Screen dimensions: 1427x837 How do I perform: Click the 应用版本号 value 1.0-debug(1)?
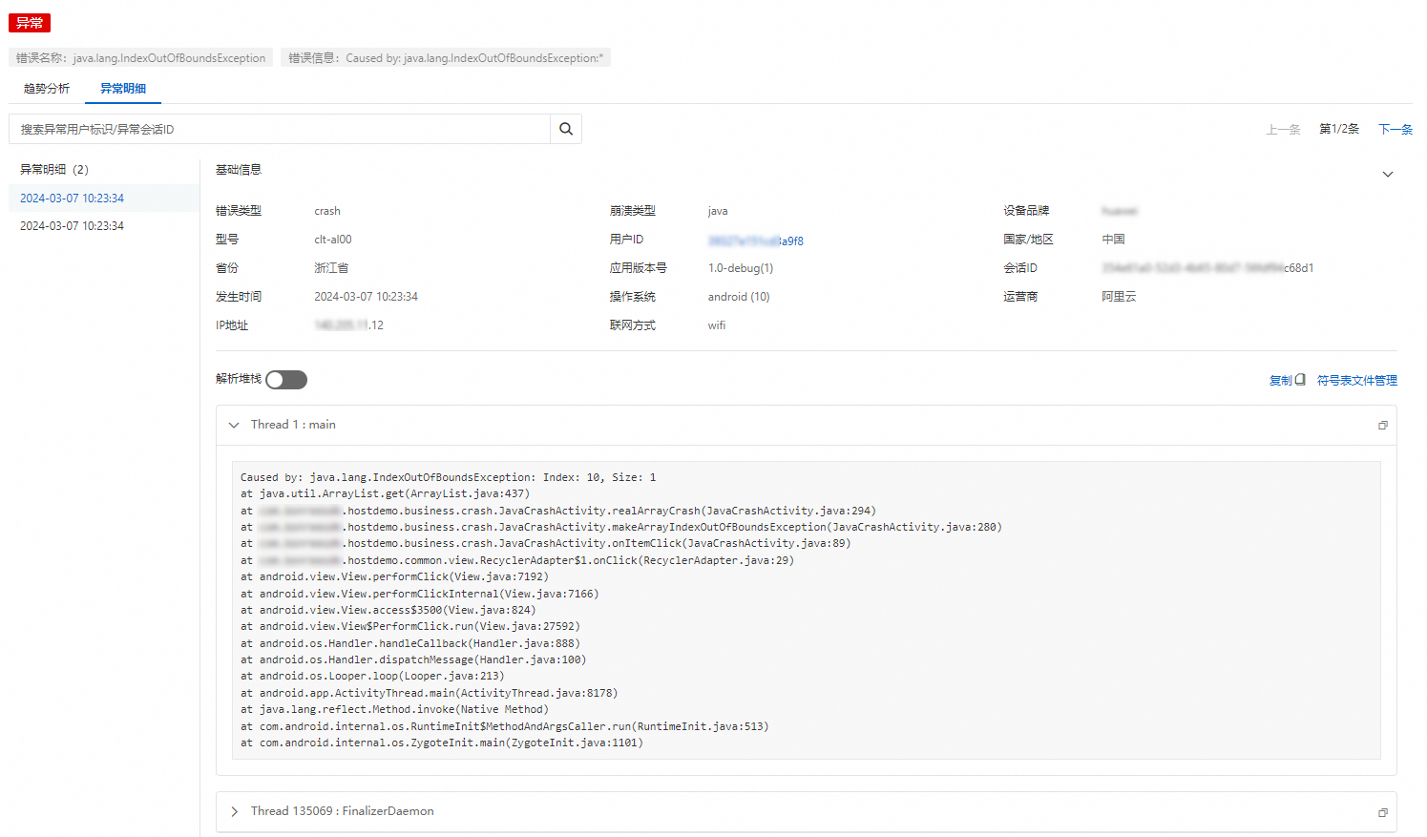(x=741, y=268)
